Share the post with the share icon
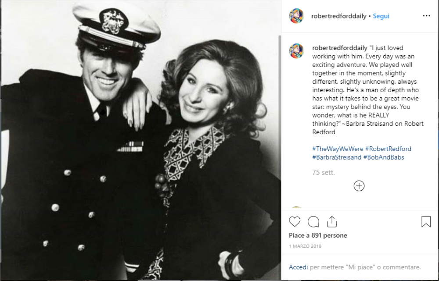Viewport: 439px width, 281px height. (332, 221)
